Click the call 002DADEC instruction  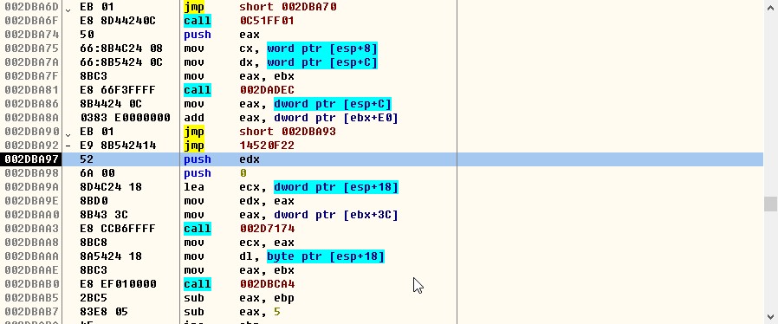click(x=238, y=90)
